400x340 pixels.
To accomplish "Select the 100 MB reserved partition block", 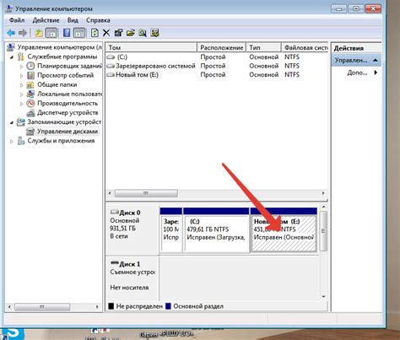I will click(170, 229).
